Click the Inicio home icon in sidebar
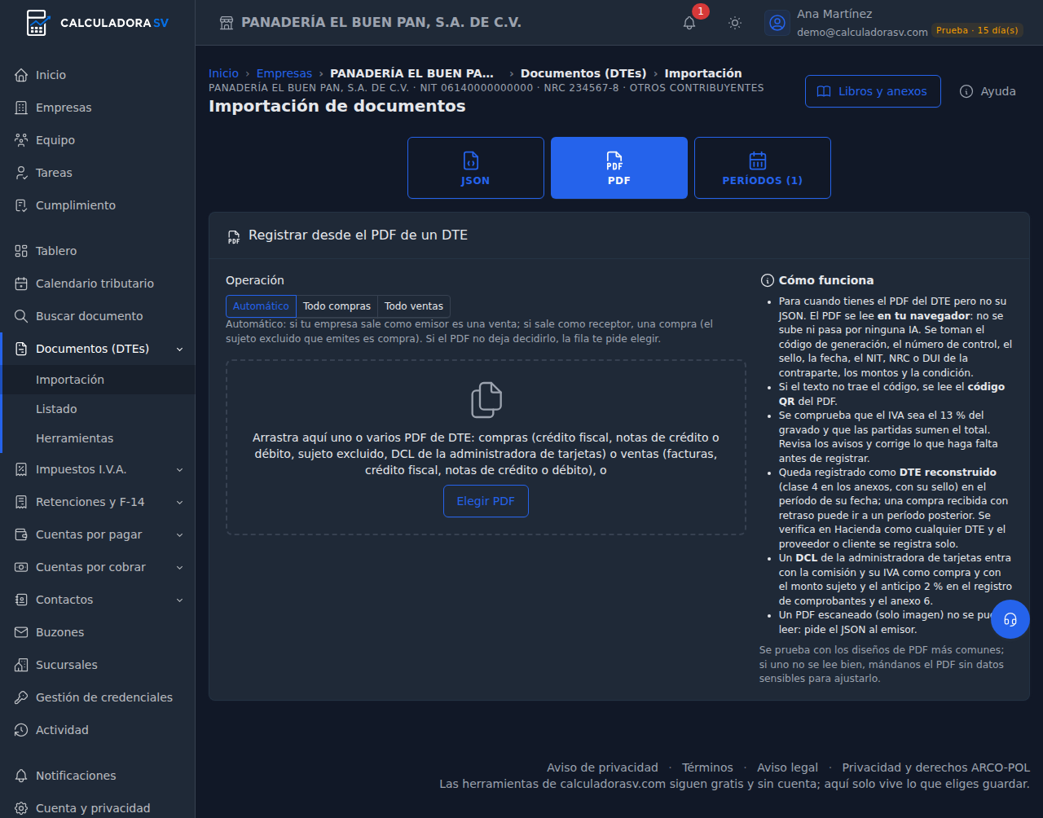1043x818 pixels. pyautogui.click(x=21, y=75)
